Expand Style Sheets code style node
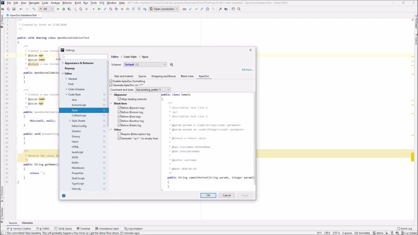Image resolution: width=418 pixels, height=235 pixels. tap(70, 121)
